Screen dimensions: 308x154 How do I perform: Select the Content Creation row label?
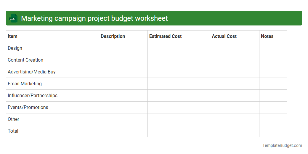(25, 60)
